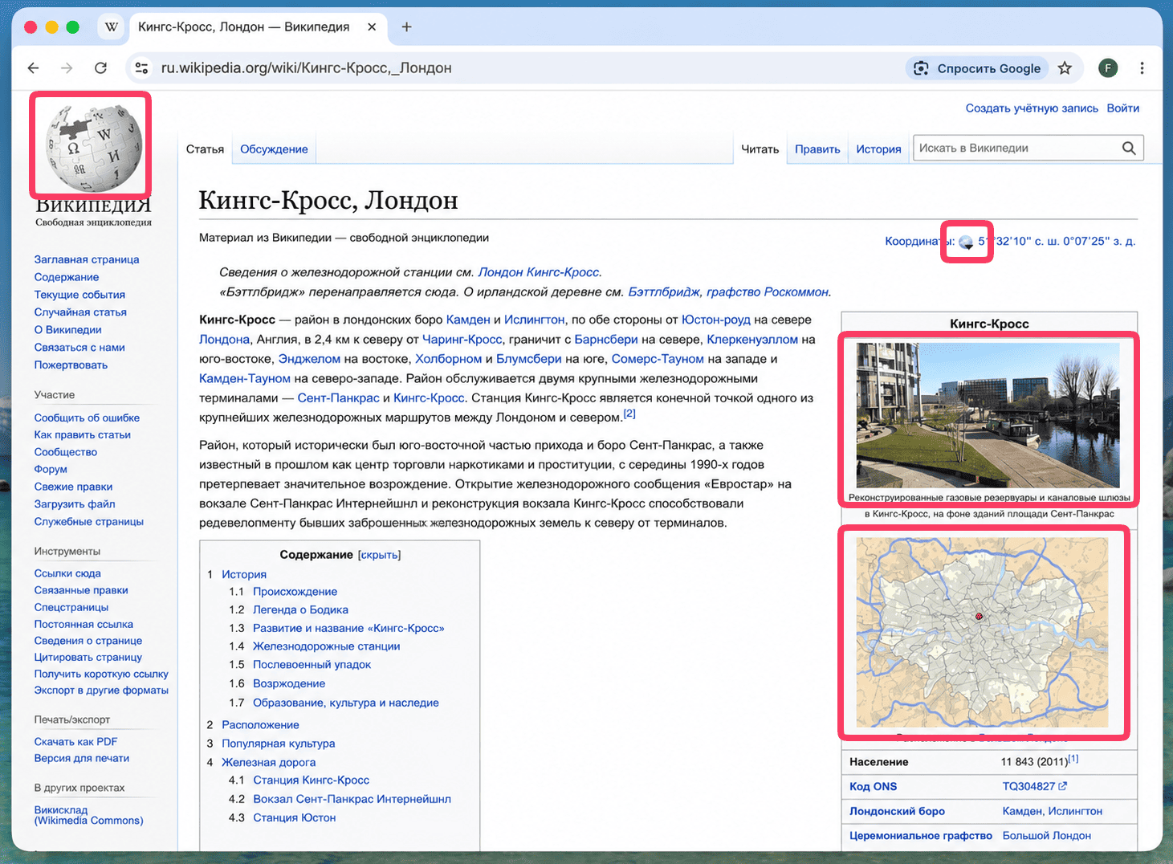The width and height of the screenshot is (1173, 864).
Task: Open Заглавная страница in sidebar
Action: [87, 259]
